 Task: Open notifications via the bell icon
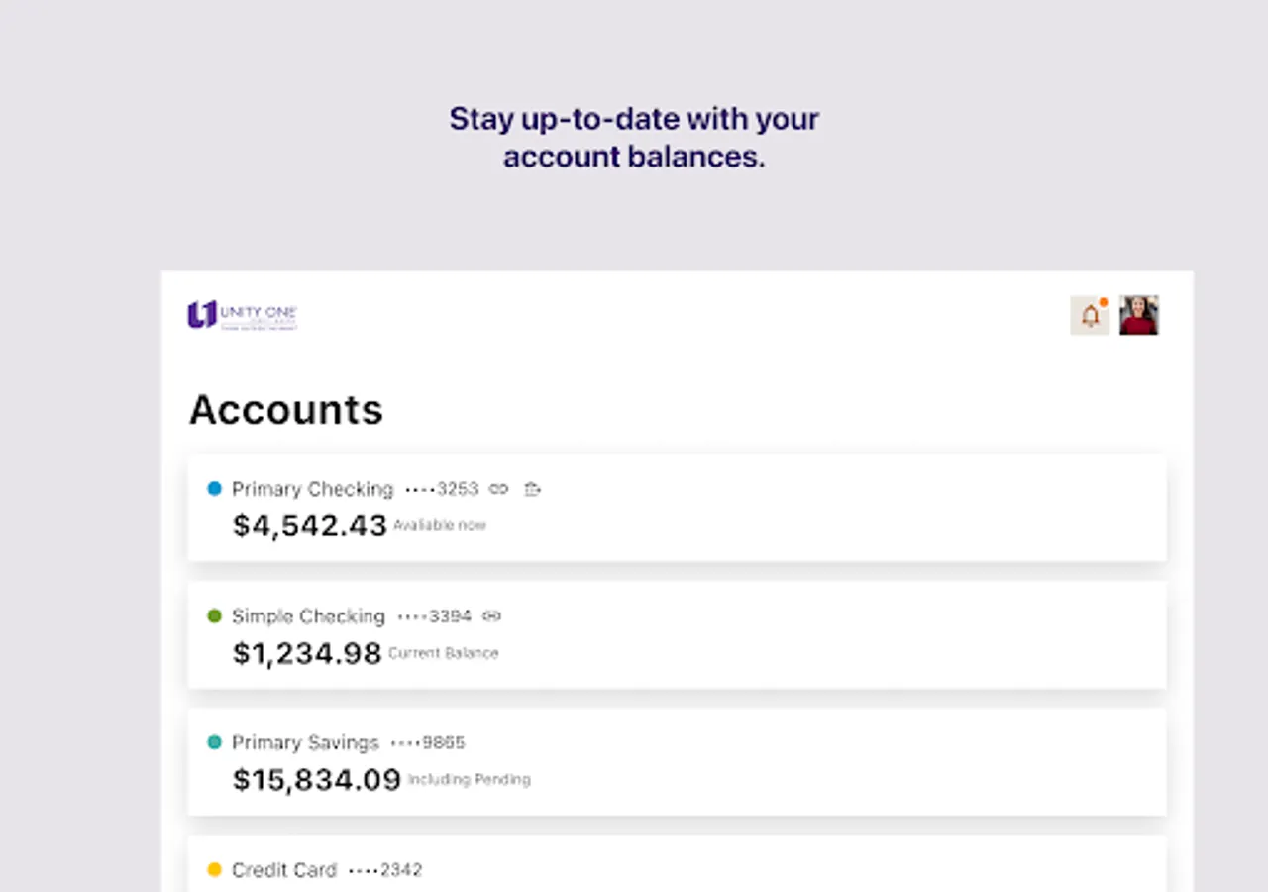tap(1090, 315)
